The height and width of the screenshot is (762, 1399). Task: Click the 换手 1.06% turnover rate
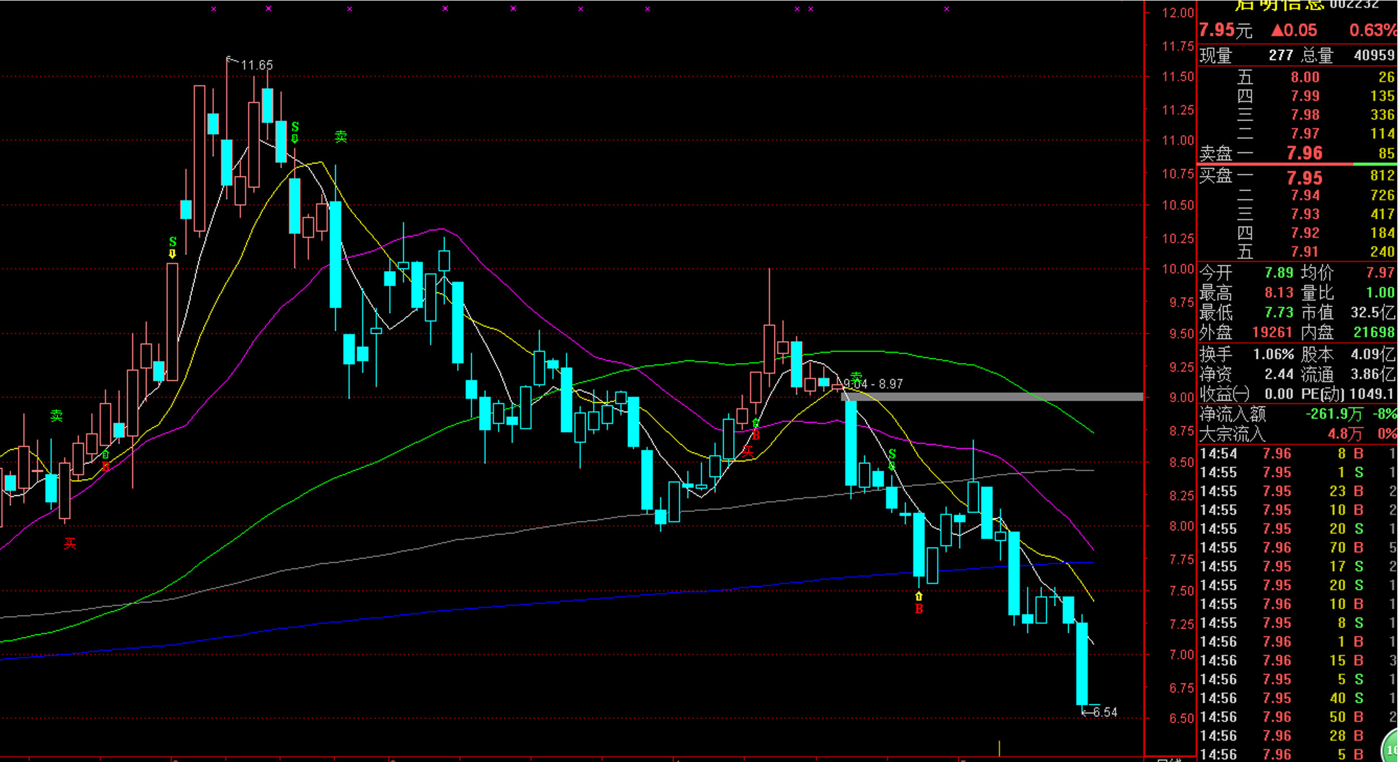(1273, 355)
